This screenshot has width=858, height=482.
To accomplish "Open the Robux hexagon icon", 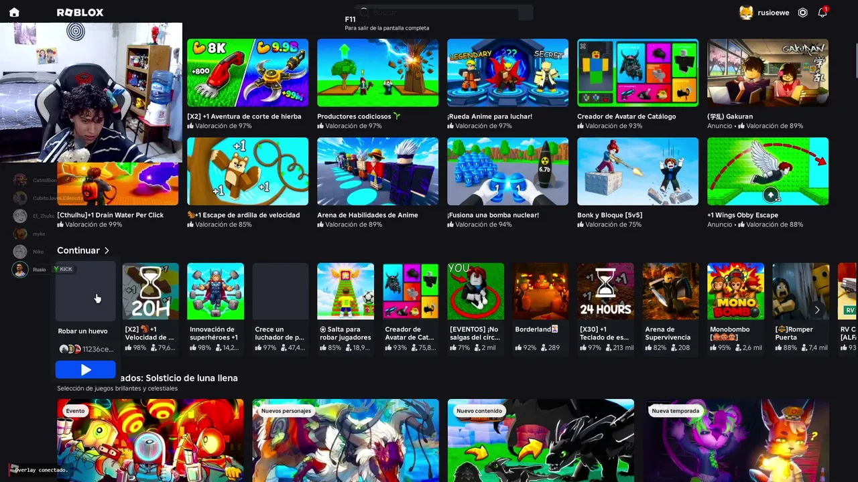I will coord(802,13).
